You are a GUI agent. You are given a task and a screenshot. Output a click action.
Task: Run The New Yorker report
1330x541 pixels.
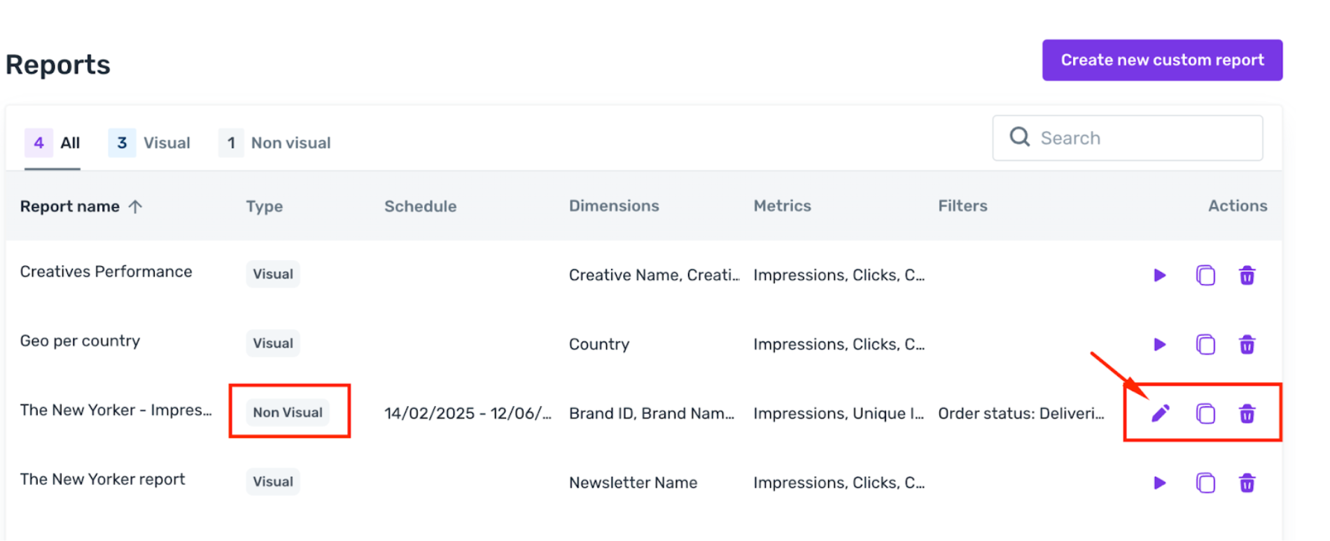[1159, 483]
